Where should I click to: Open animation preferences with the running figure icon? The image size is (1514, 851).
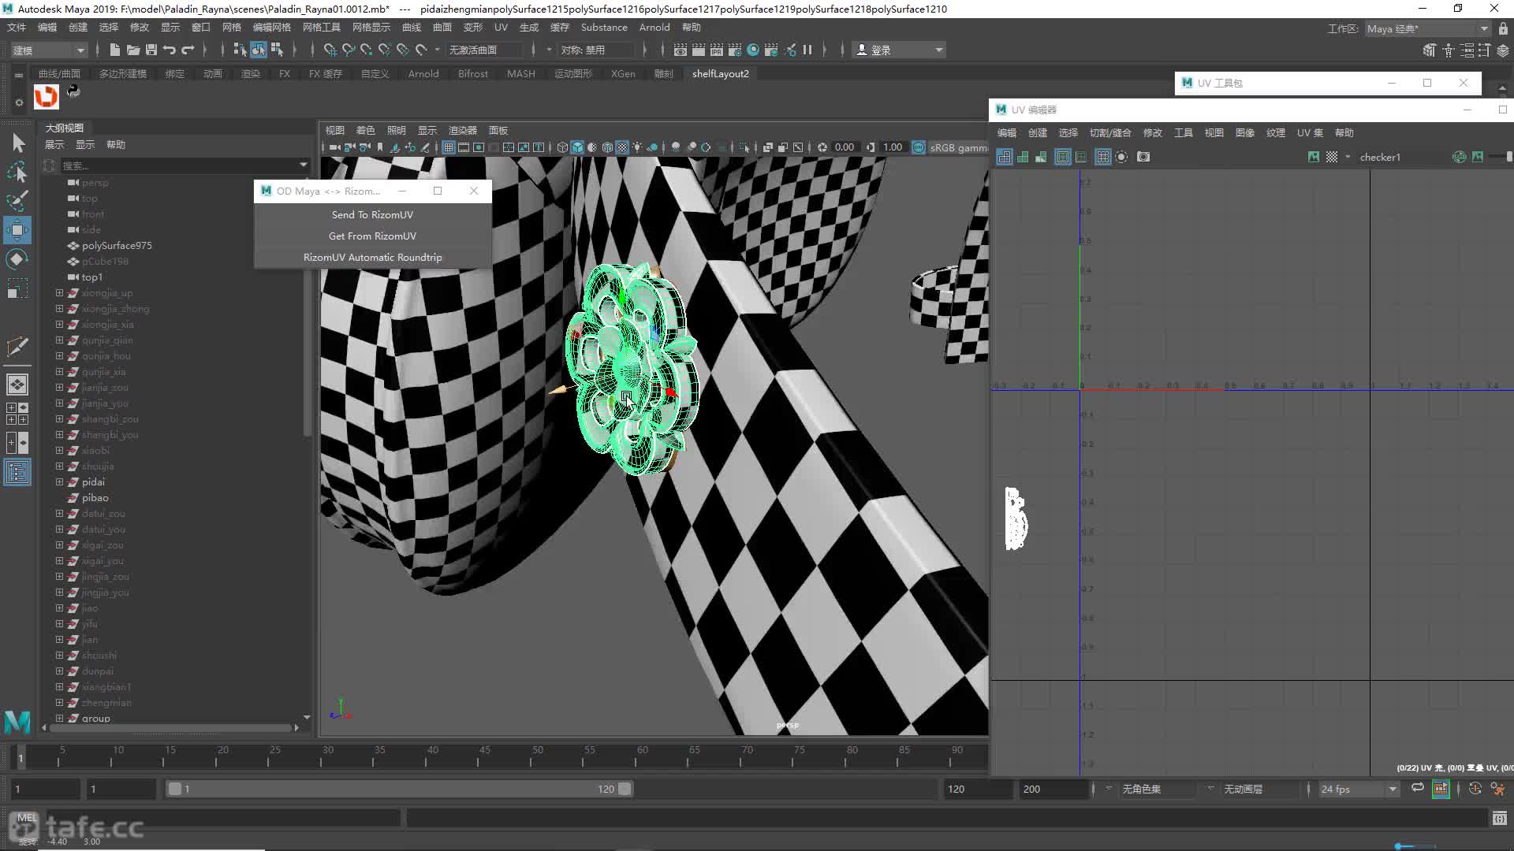[x=1497, y=789]
